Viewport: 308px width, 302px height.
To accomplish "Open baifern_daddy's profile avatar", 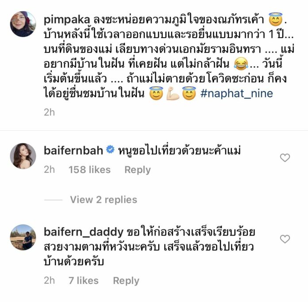I will coord(23,237).
